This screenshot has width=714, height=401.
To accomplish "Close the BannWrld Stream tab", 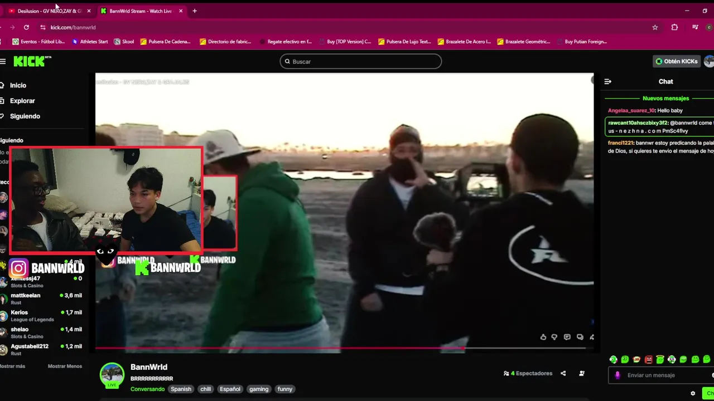I will [181, 11].
